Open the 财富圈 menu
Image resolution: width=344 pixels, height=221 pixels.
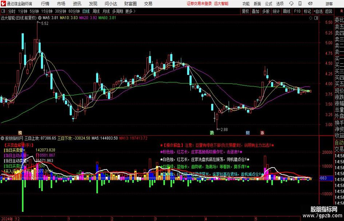[130, 4]
